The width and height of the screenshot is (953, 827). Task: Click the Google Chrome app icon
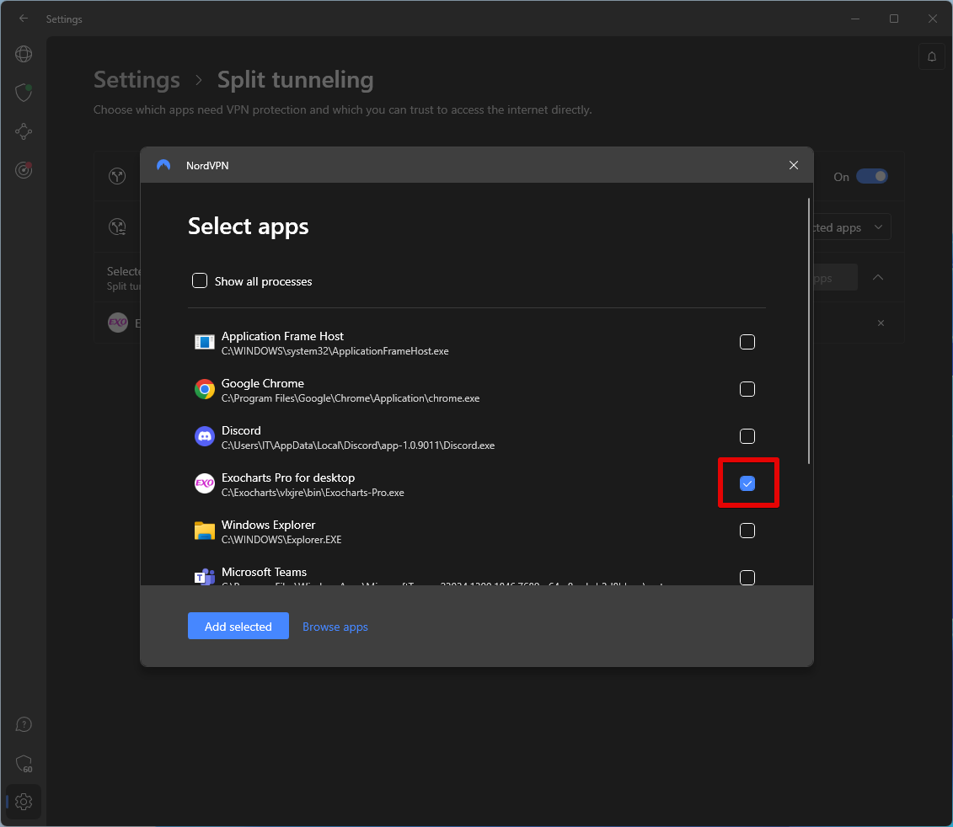pyautogui.click(x=204, y=389)
